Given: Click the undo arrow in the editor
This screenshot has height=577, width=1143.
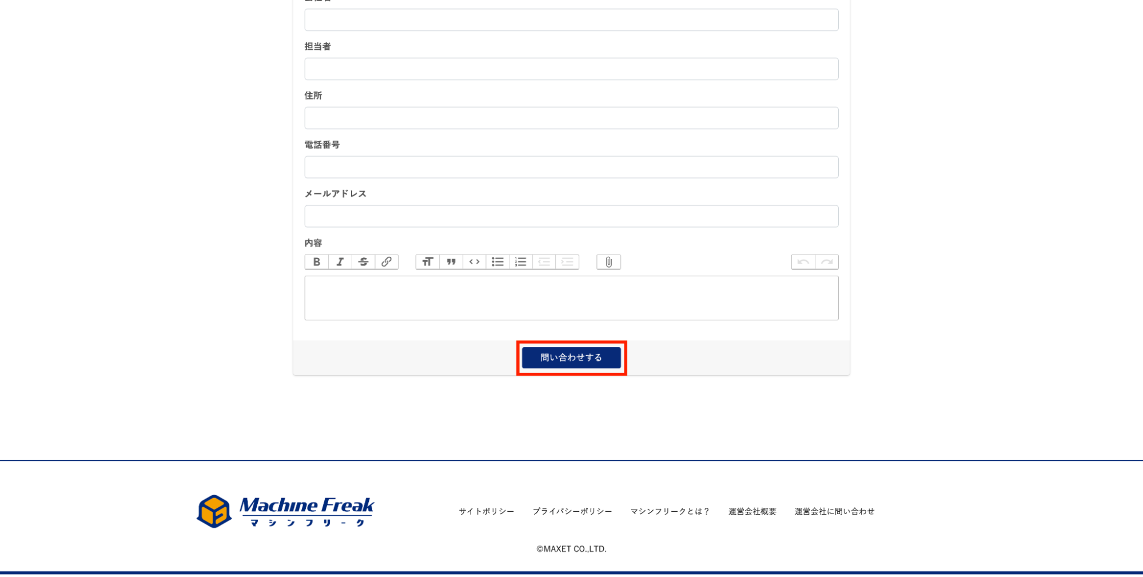Looking at the screenshot, I should [803, 262].
